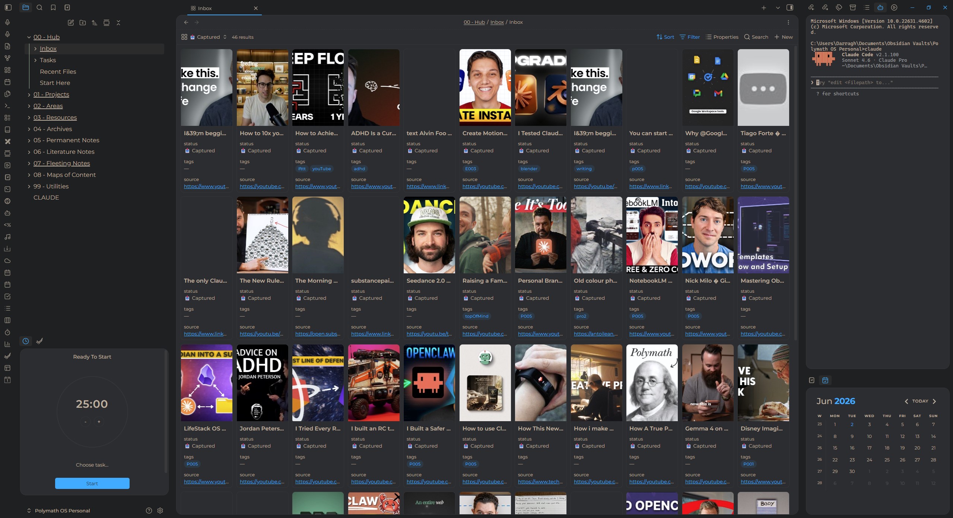Expand the 01 - Projects folder
This screenshot has height=518, width=953.
(x=29, y=95)
